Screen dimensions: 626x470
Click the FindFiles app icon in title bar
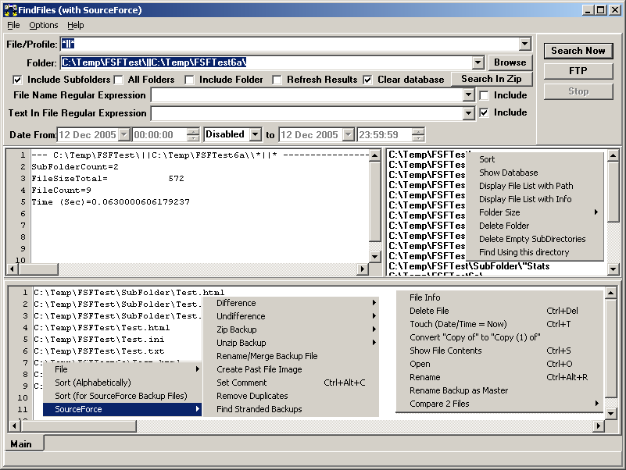click(10, 10)
